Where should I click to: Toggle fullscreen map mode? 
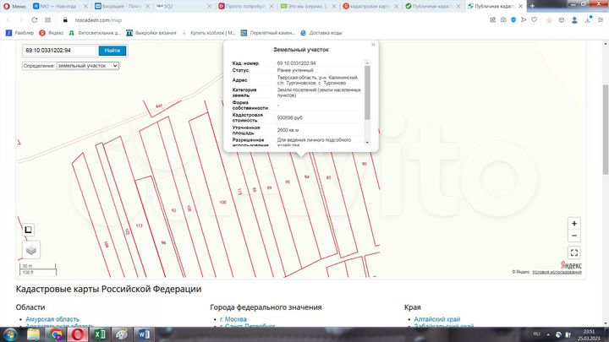pyautogui.click(x=574, y=252)
